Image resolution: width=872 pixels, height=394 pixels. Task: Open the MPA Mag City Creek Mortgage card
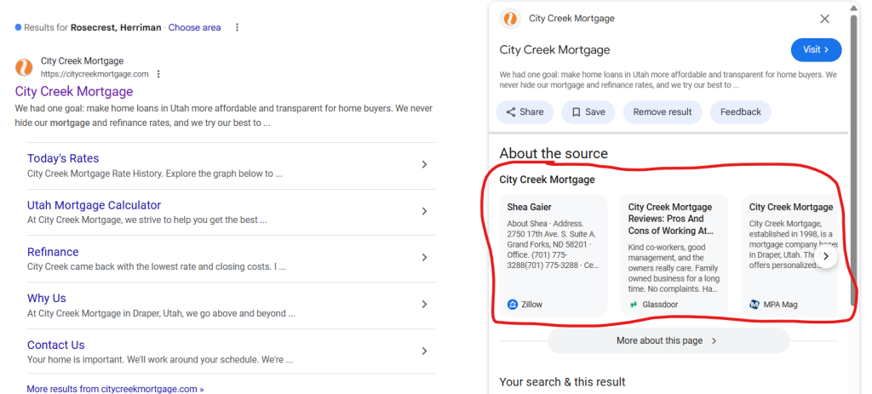789,255
